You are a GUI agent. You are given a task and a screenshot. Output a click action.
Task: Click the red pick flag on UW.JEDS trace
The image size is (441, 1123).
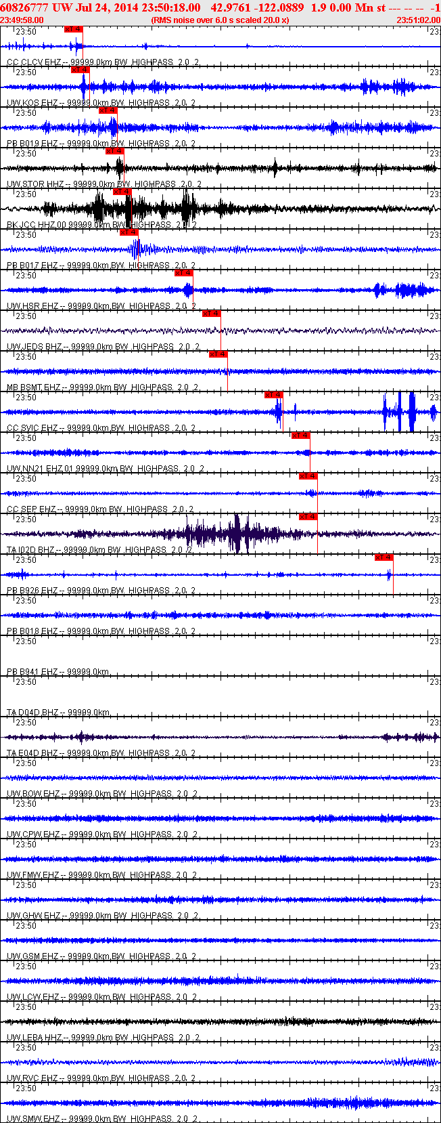pyautogui.click(x=212, y=314)
